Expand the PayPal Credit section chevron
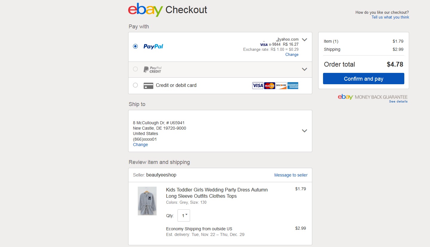The height and width of the screenshot is (247, 430). [x=304, y=69]
